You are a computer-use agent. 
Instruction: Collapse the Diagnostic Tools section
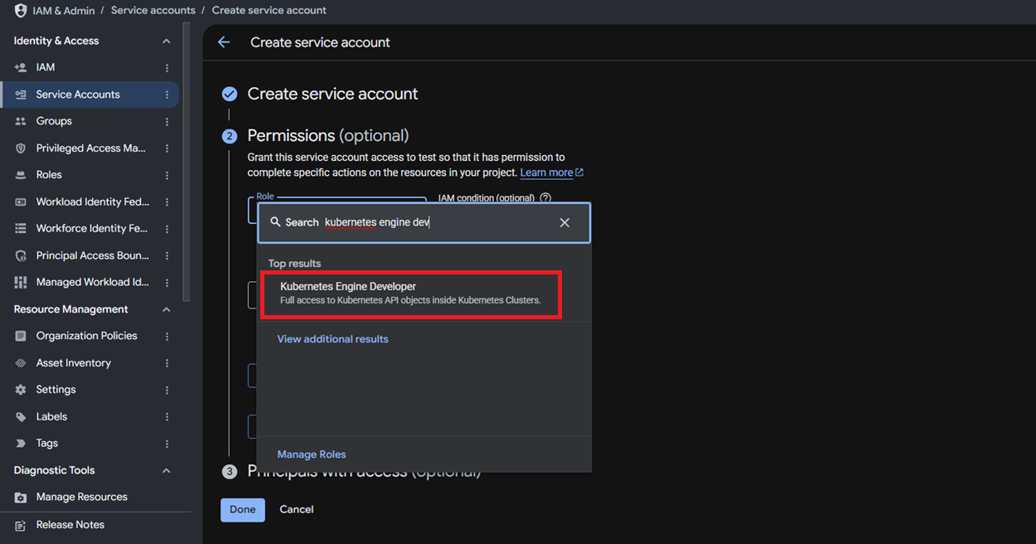166,470
